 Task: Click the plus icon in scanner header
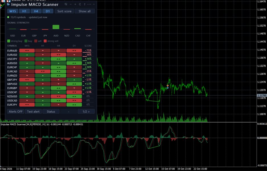(75, 4)
